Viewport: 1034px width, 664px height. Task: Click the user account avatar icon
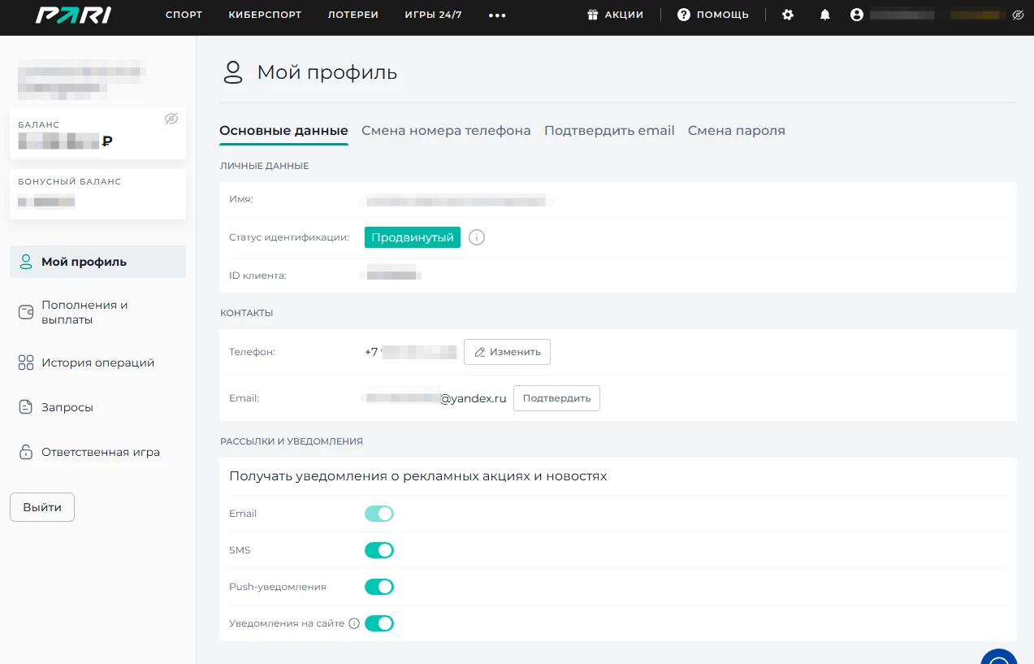coord(856,15)
